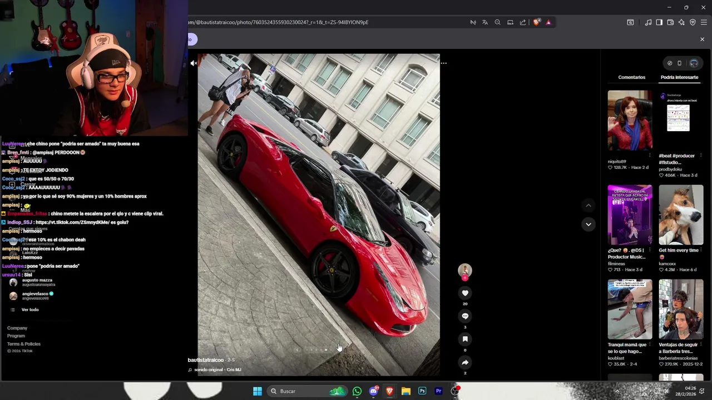Click 'Ver todo' in the following list

click(x=30, y=309)
